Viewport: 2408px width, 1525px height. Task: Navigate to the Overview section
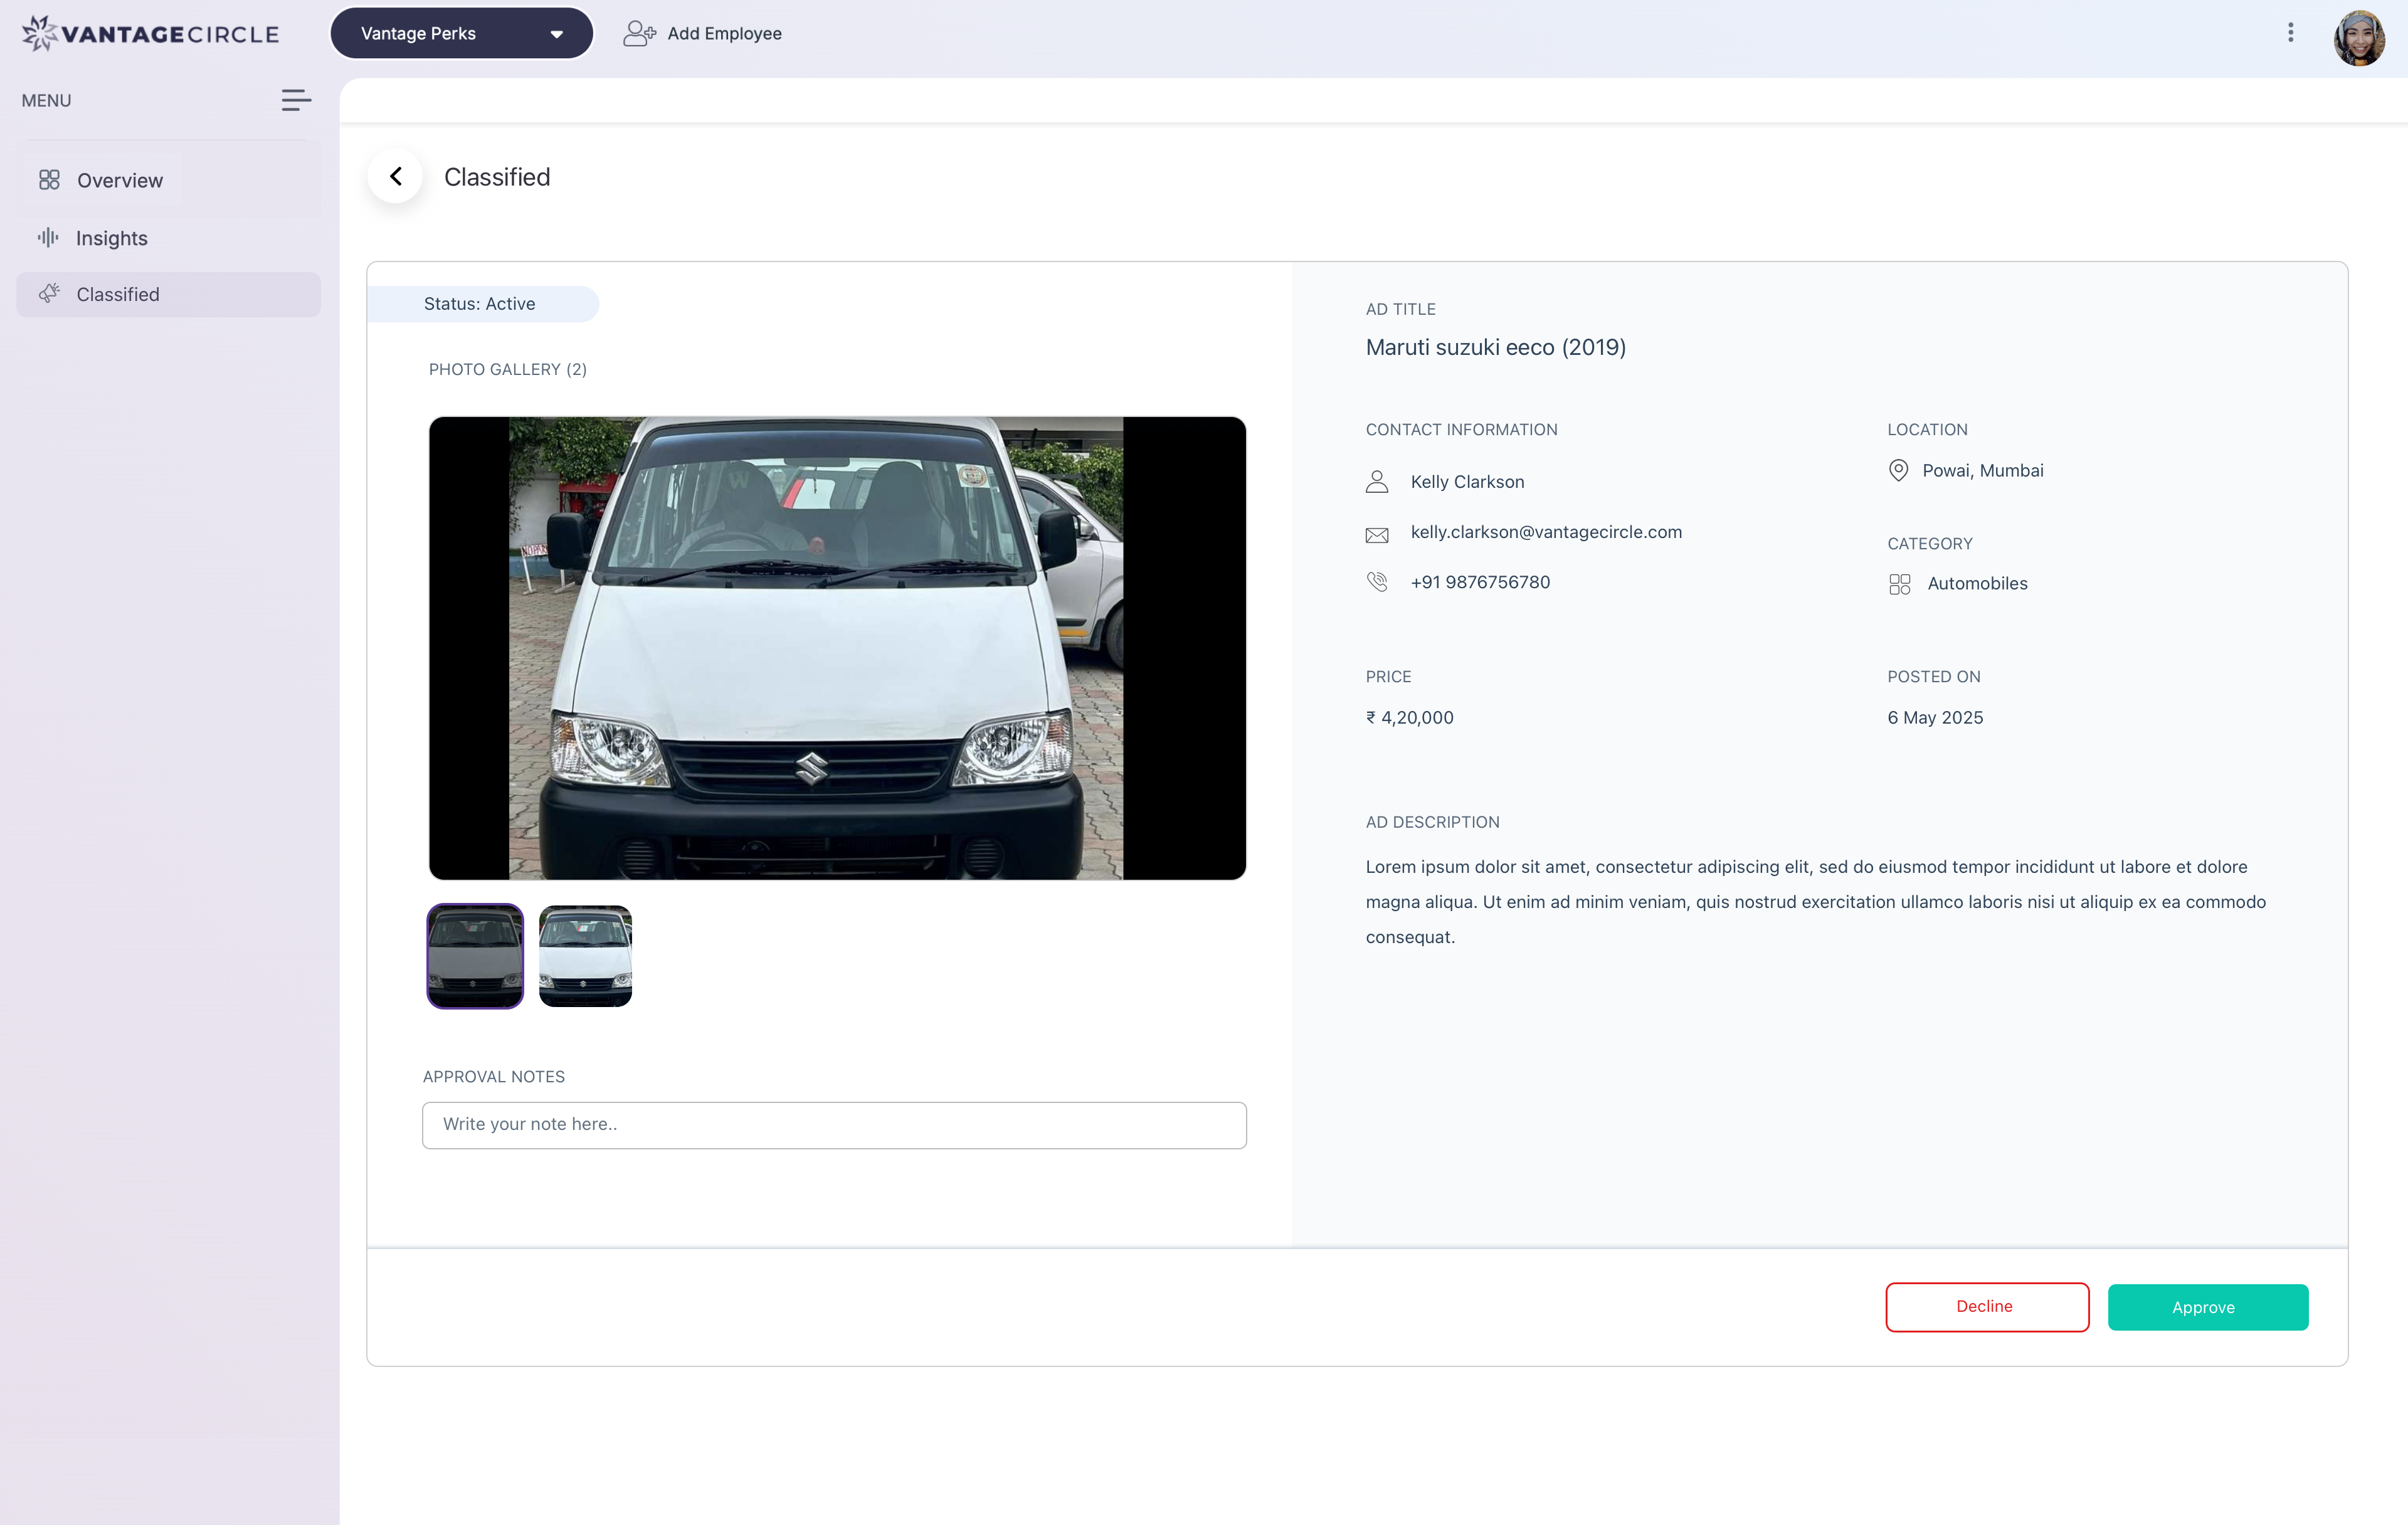click(x=119, y=180)
